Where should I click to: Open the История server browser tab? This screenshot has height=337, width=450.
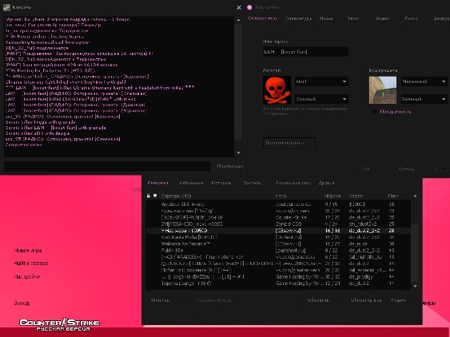coord(221,183)
